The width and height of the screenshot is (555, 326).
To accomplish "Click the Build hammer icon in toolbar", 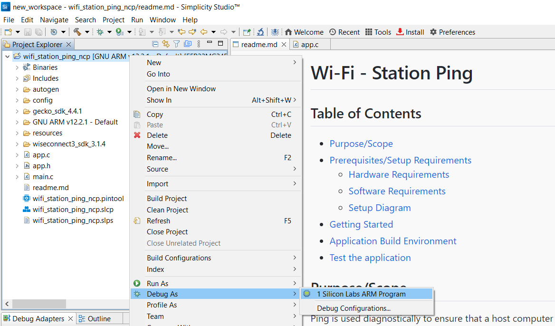I will (x=77, y=32).
